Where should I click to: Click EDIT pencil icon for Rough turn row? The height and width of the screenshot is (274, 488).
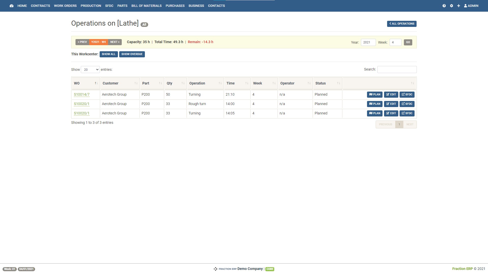[x=391, y=104]
